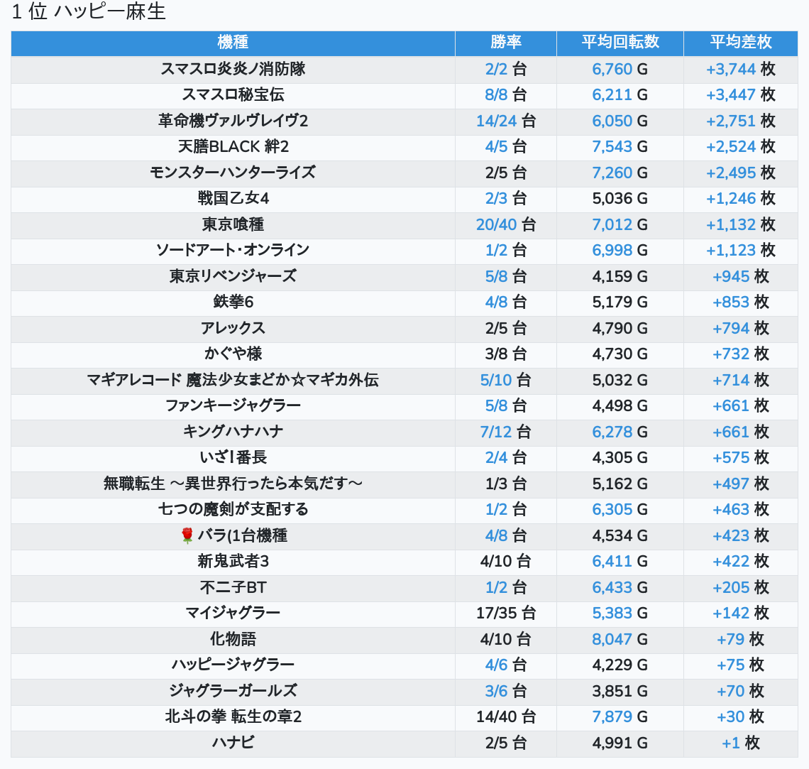Click the ソードアート・オンライン machine name

(233, 250)
